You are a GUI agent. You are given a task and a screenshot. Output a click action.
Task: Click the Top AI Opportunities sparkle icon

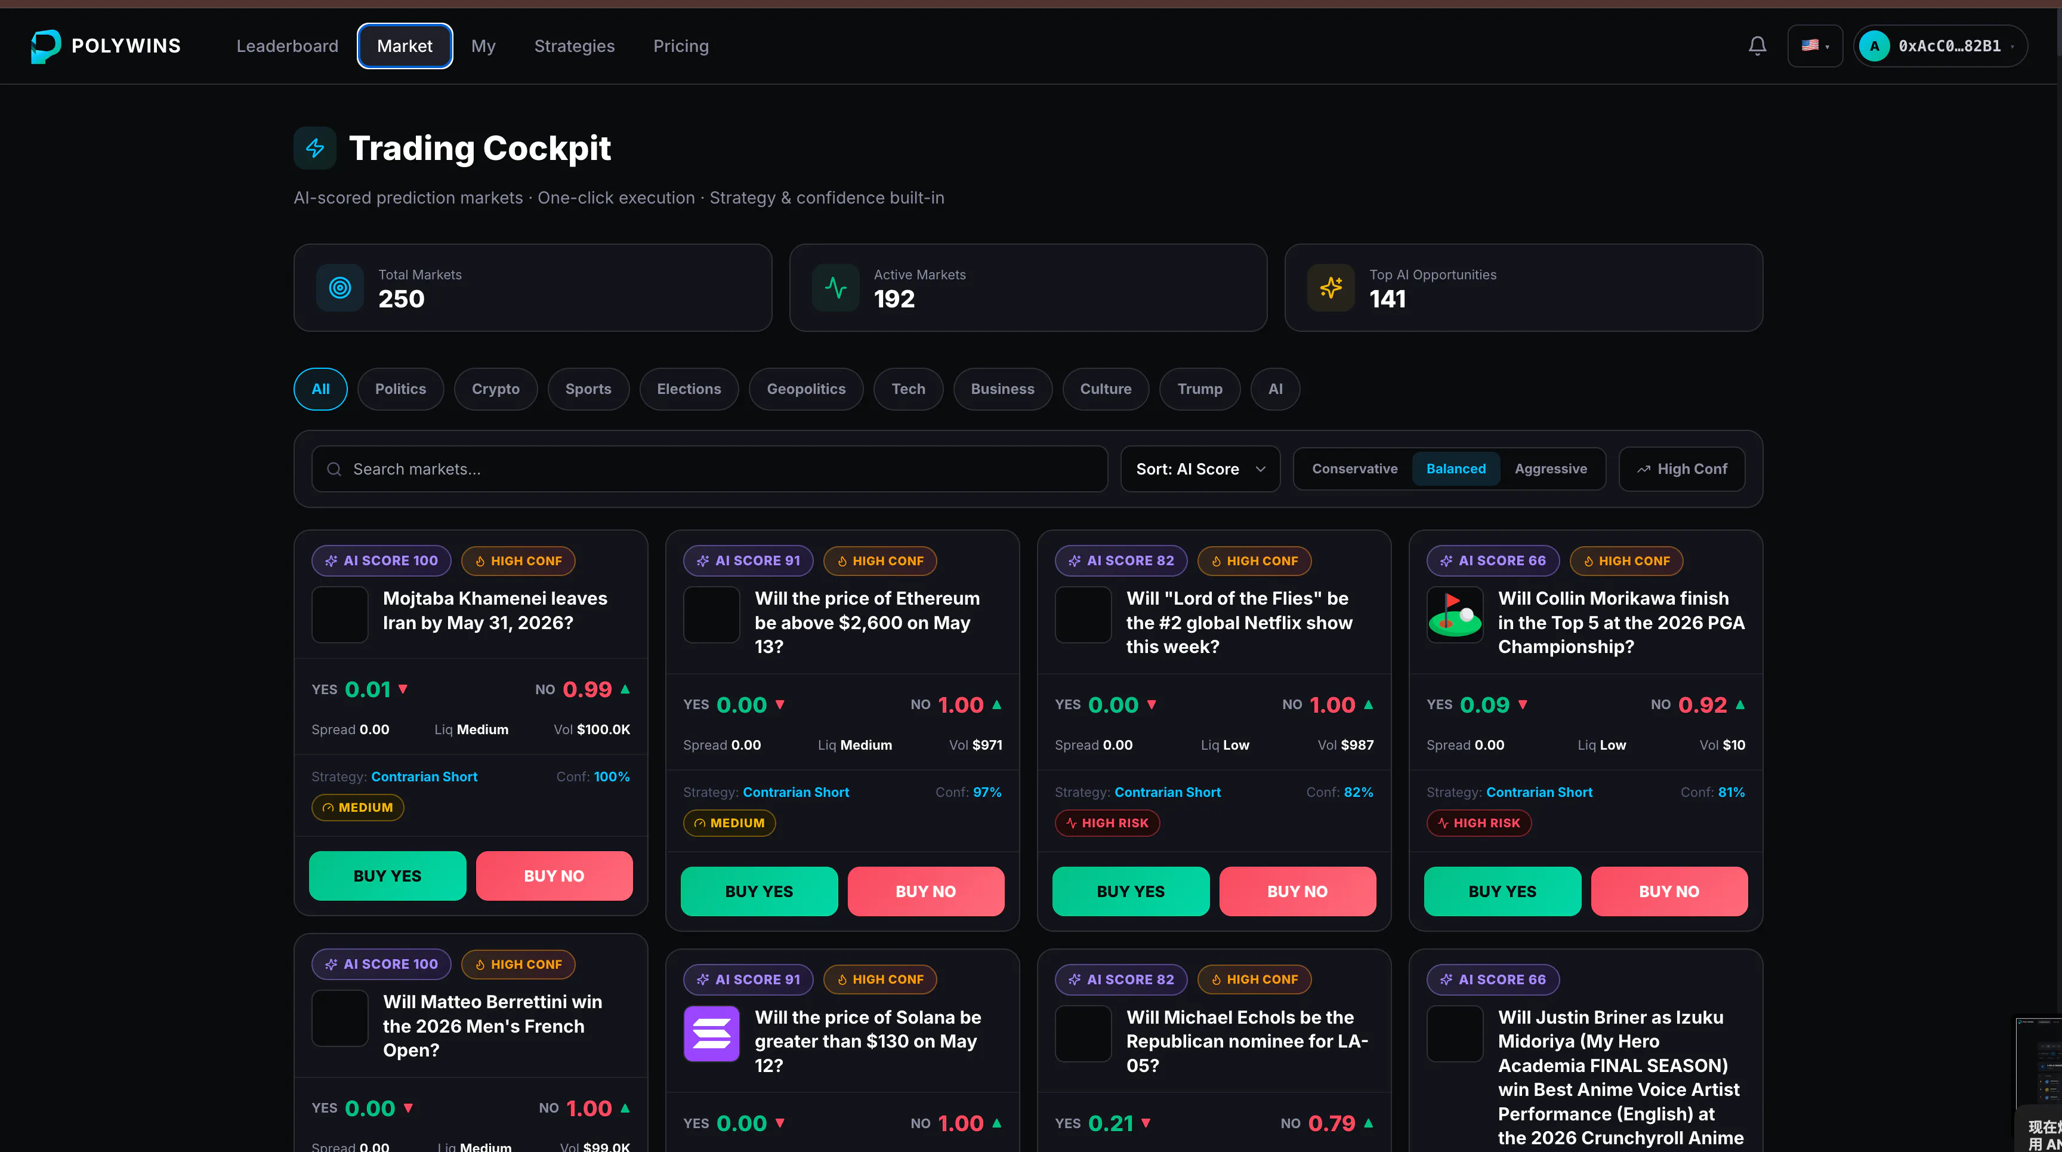(x=1331, y=287)
